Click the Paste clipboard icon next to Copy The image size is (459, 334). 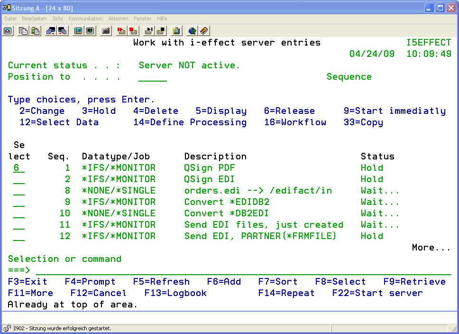coord(35,31)
